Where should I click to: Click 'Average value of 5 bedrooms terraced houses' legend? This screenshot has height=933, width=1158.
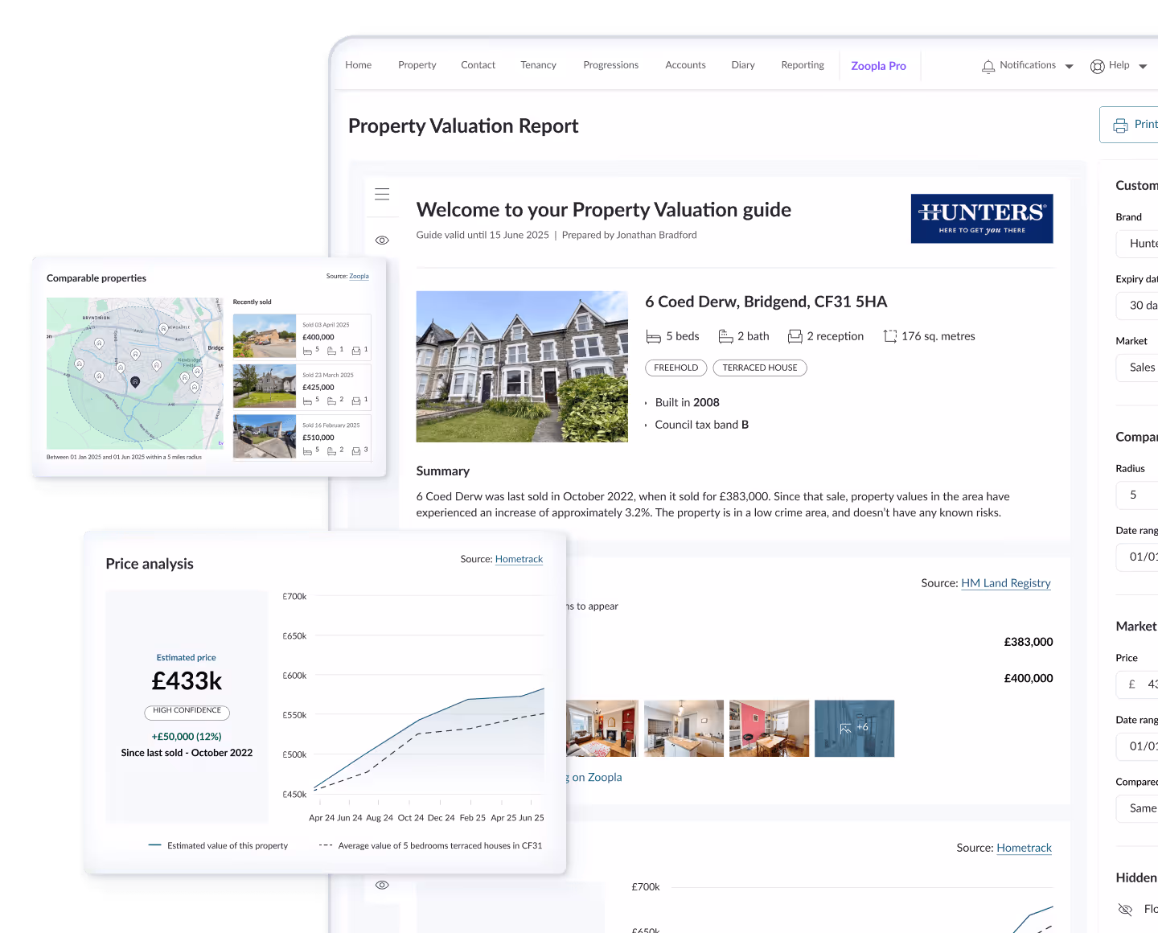[430, 845]
